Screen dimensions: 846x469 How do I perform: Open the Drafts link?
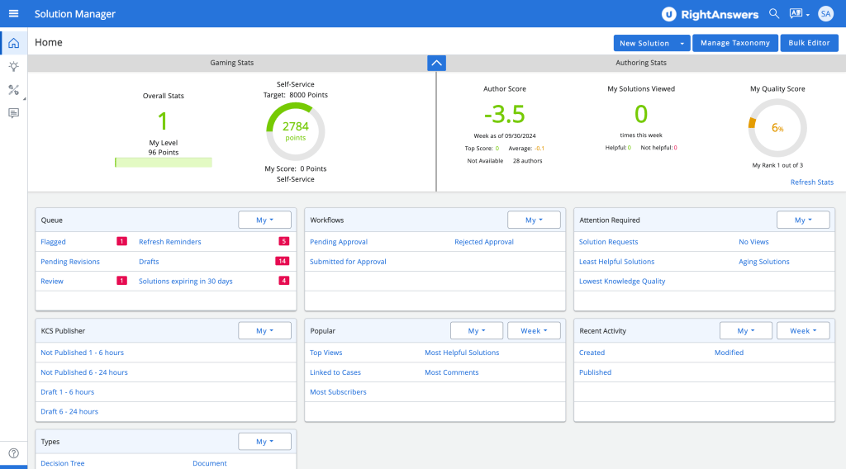coord(149,262)
